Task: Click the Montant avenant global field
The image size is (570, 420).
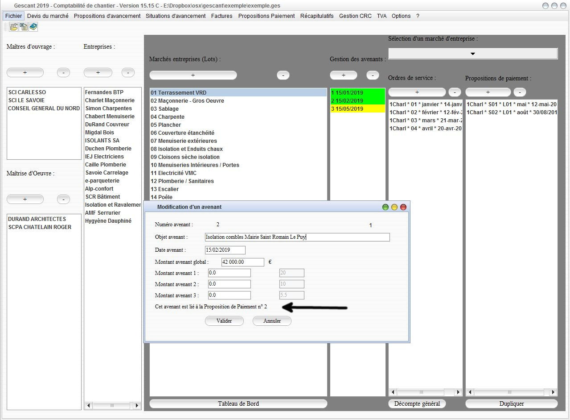Action: [243, 262]
